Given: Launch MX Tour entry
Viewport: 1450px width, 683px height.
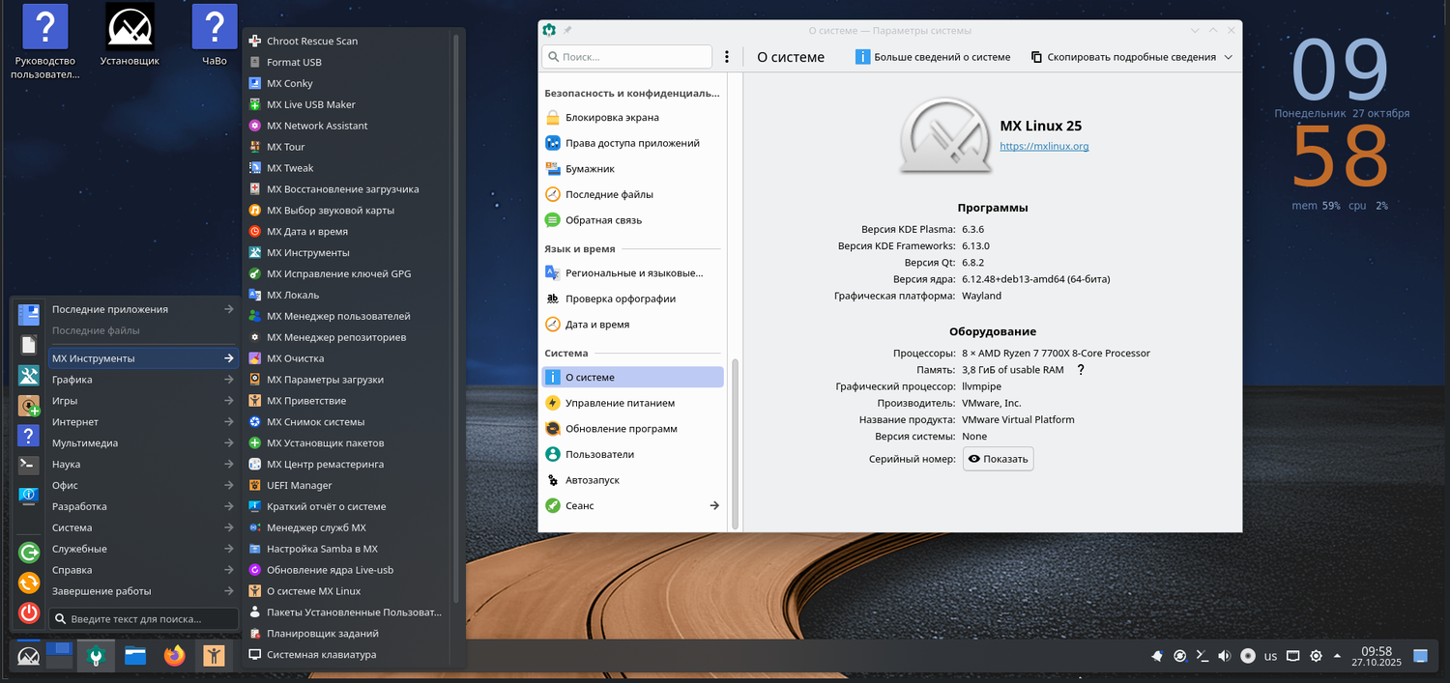Looking at the screenshot, I should pos(347,147).
